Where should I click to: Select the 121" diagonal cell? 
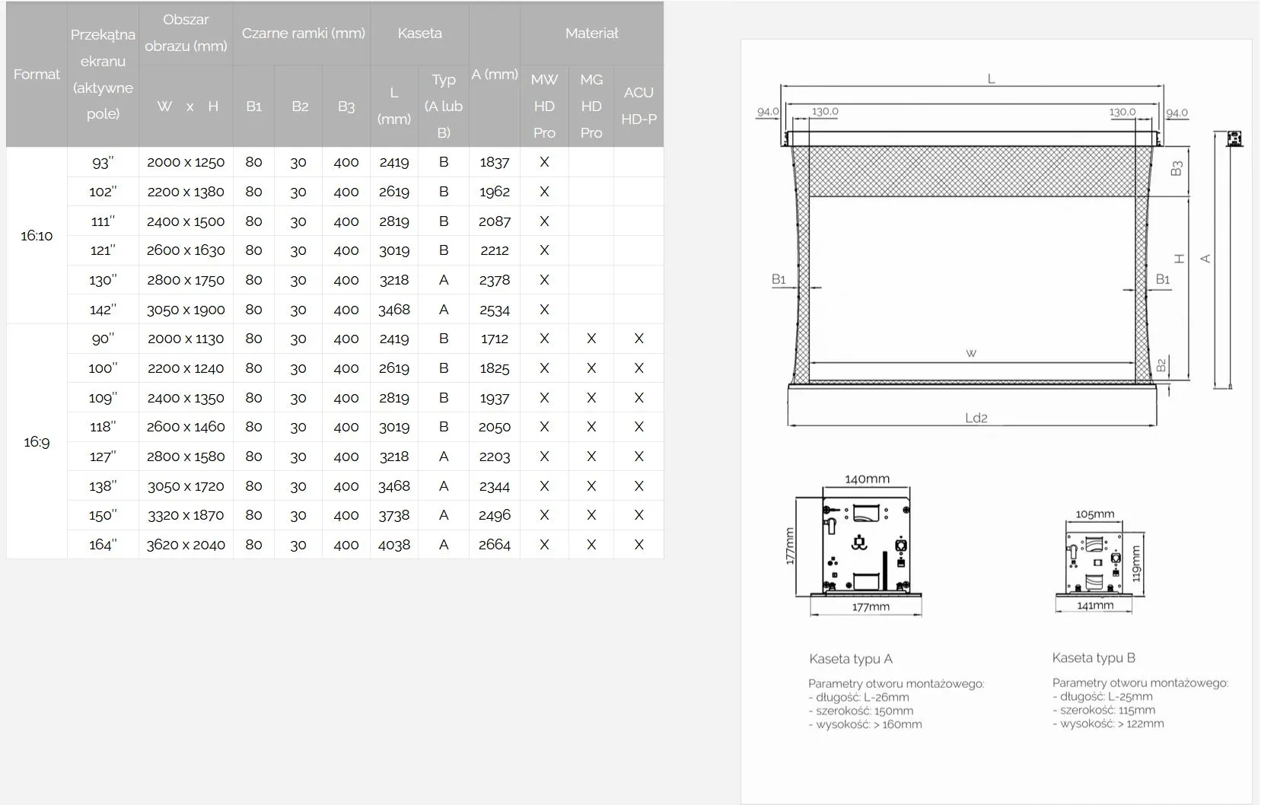click(x=103, y=250)
